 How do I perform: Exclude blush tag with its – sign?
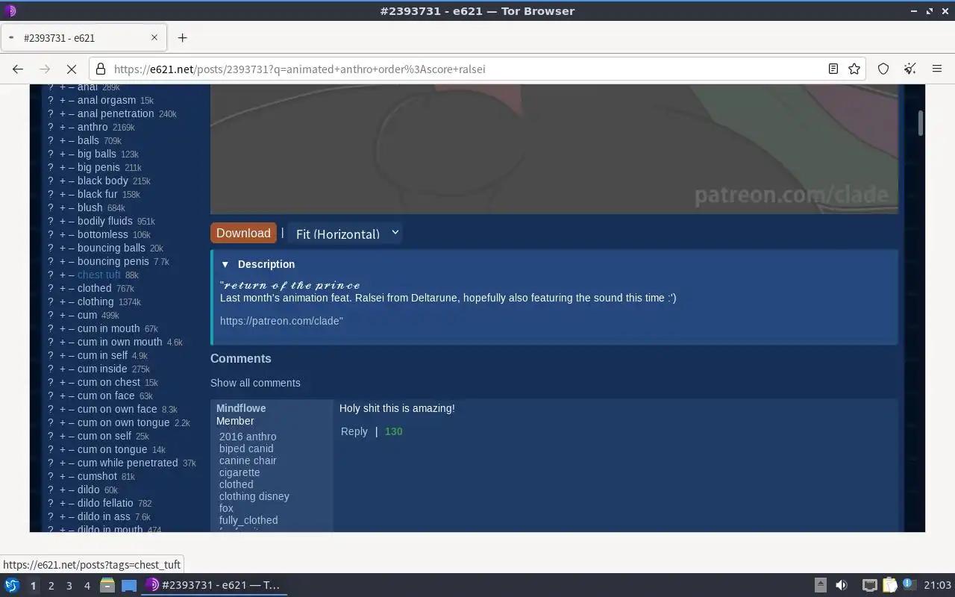point(72,207)
